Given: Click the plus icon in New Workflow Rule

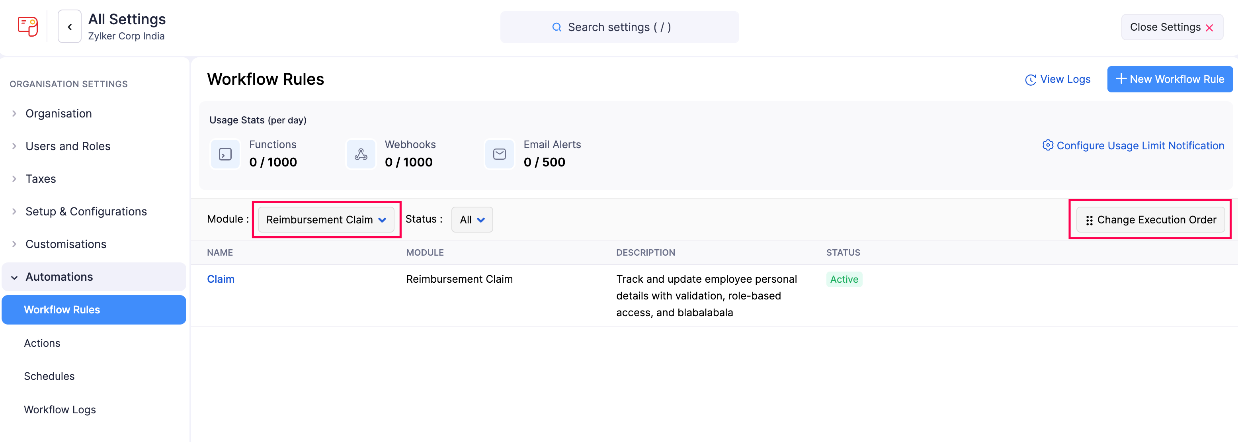Looking at the screenshot, I should [x=1121, y=79].
